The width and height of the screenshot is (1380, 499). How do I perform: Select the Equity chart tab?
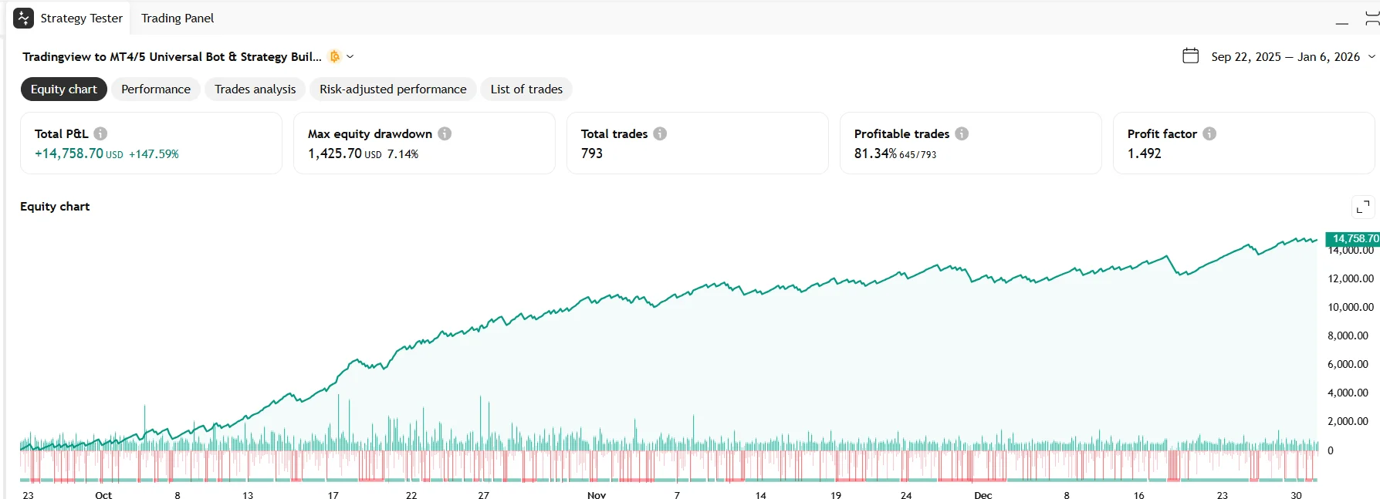(x=64, y=89)
